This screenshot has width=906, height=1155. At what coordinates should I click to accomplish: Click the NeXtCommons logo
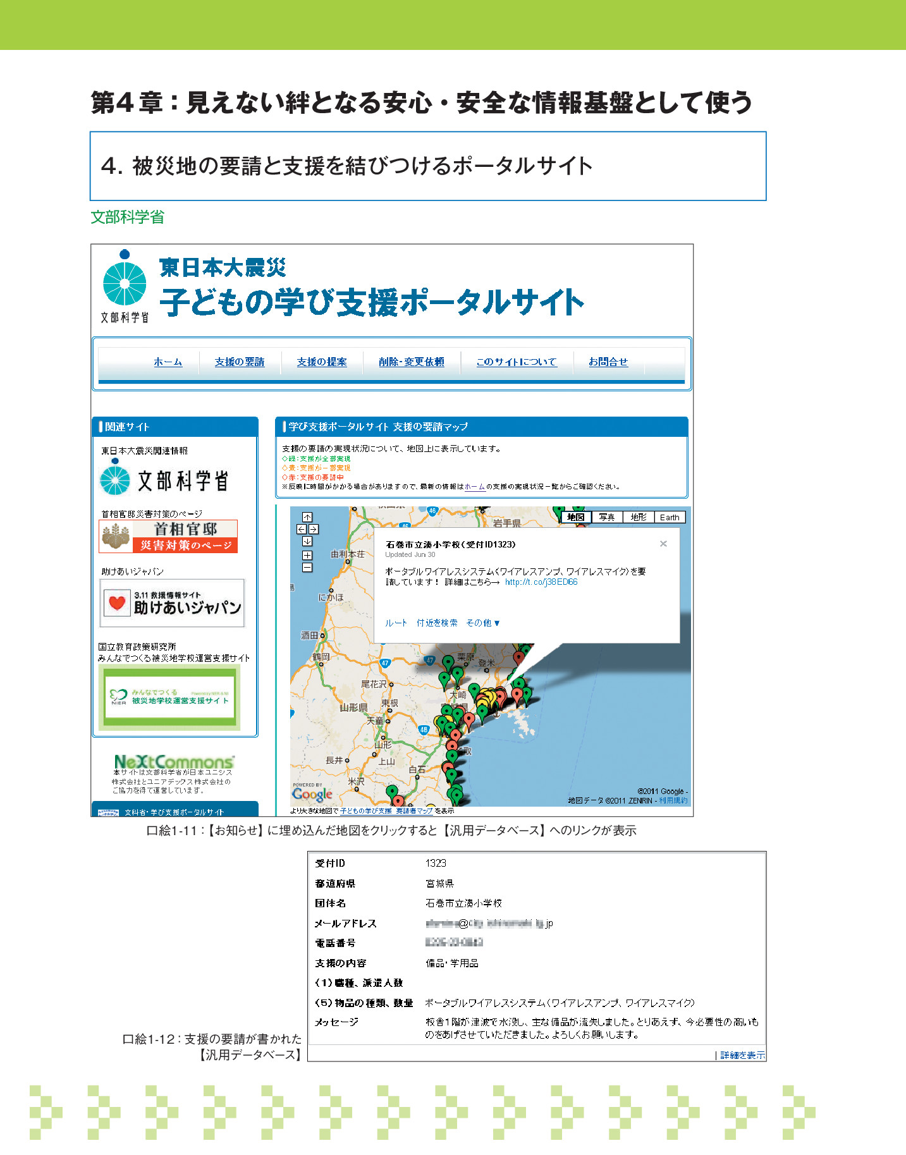(174, 761)
